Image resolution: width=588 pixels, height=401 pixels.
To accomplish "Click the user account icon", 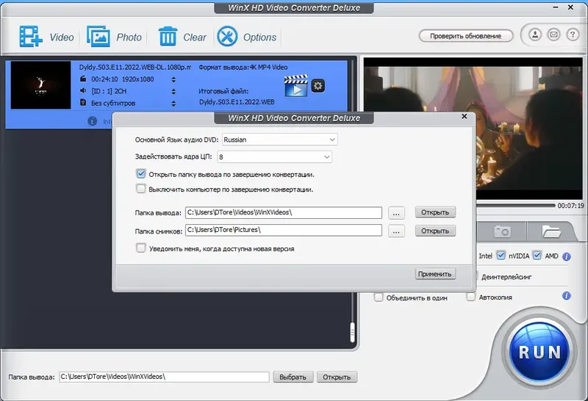I will pyautogui.click(x=535, y=35).
